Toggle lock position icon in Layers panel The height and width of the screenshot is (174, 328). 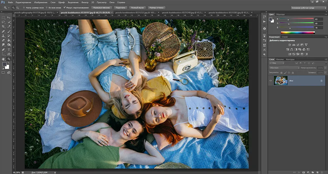(289, 73)
